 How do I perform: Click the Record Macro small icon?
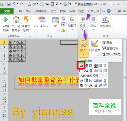pos(63,18)
